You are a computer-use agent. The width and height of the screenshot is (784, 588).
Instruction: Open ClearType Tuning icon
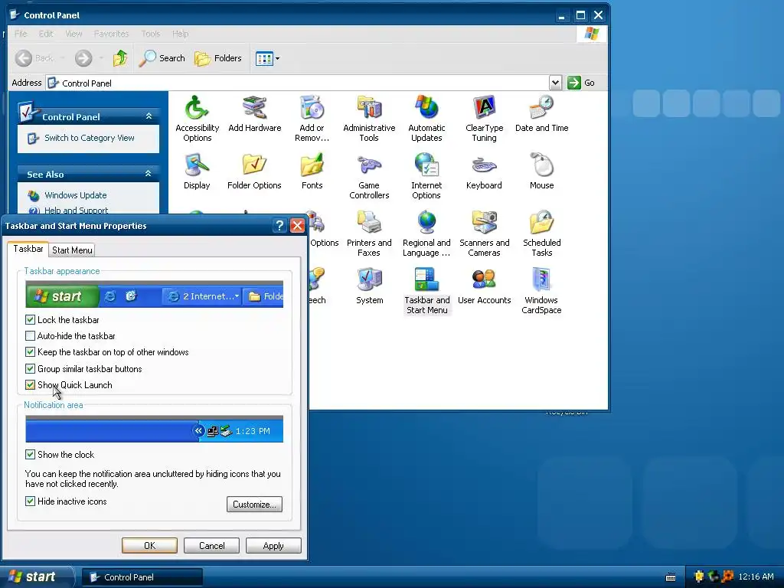coord(484,119)
